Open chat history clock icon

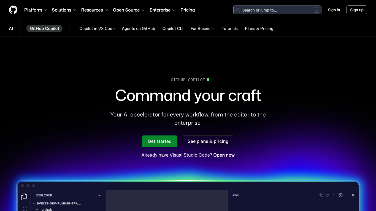pyautogui.click(x=340, y=195)
